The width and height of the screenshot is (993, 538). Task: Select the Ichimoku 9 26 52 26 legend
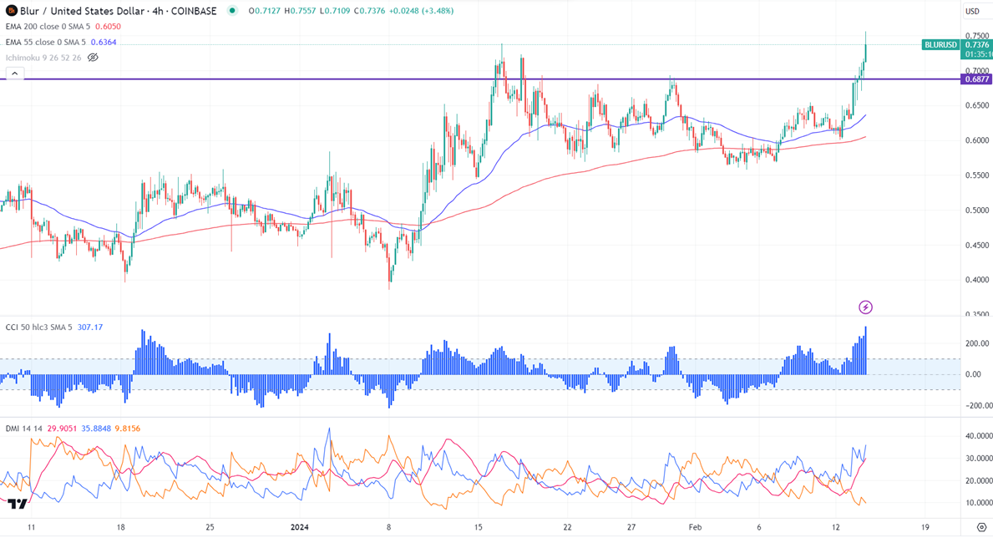pyautogui.click(x=43, y=58)
